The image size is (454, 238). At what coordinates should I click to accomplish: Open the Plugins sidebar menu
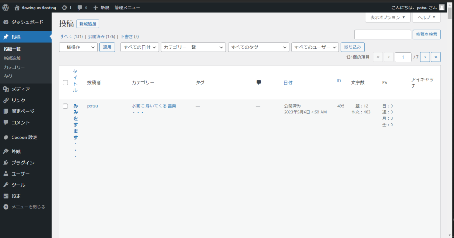click(23, 163)
